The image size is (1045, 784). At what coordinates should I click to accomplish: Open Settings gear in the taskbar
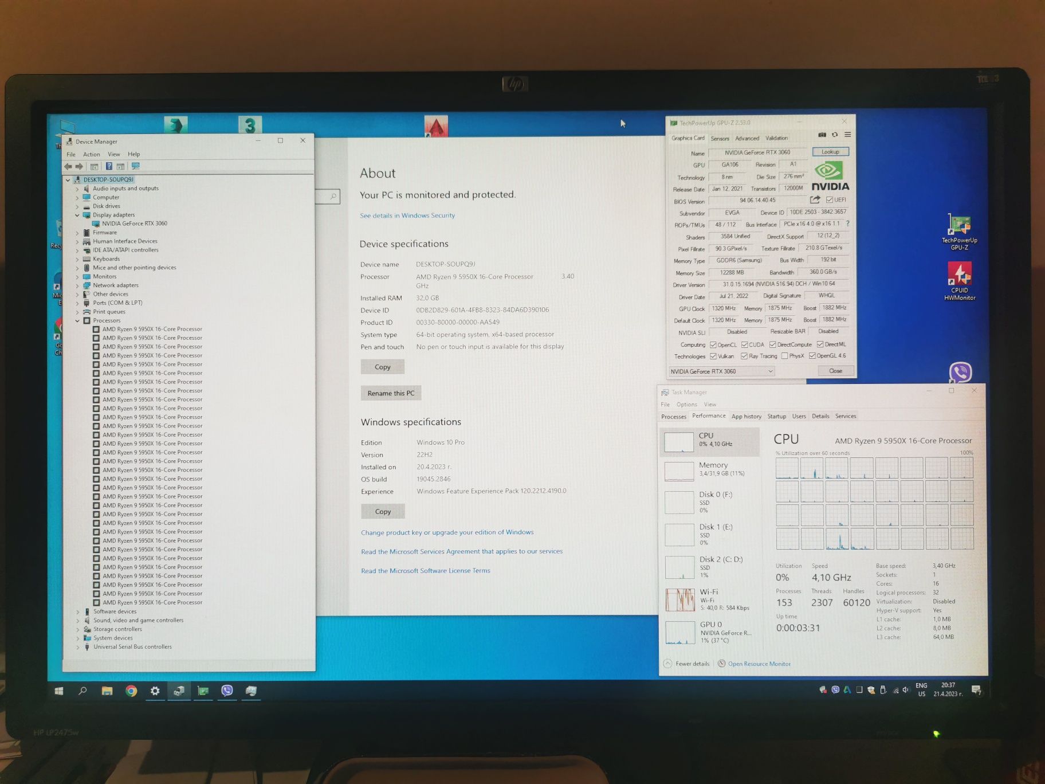pos(155,691)
